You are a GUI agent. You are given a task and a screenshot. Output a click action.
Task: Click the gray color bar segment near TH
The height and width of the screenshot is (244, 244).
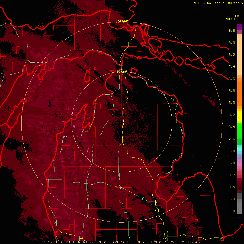(239, 208)
